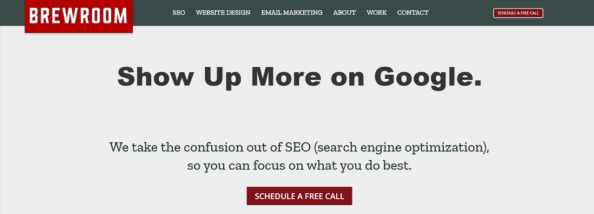The height and width of the screenshot is (214, 594).
Task: Click small header Schedule a Free Call button
Action: tap(518, 13)
